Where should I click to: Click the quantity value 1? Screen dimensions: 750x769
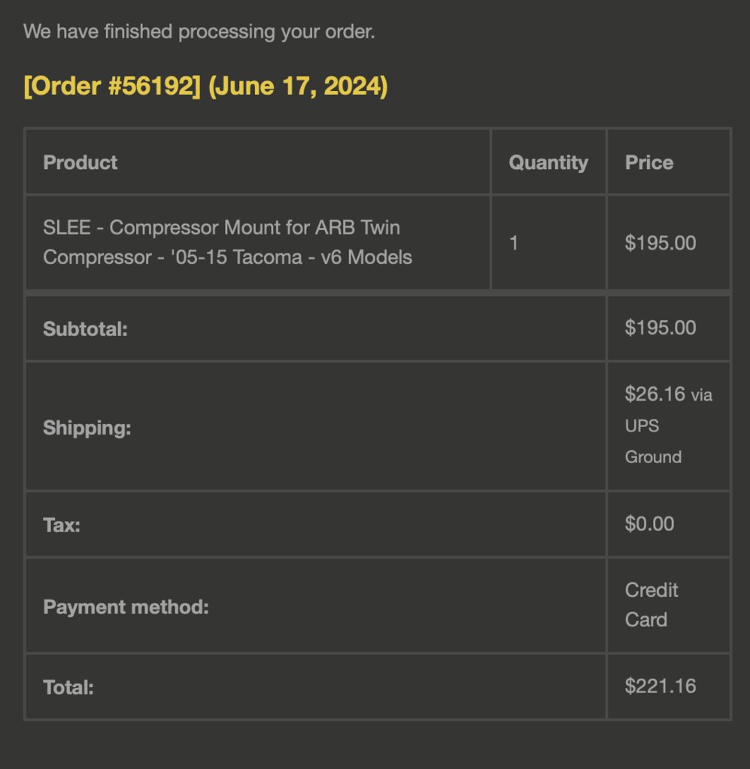514,243
